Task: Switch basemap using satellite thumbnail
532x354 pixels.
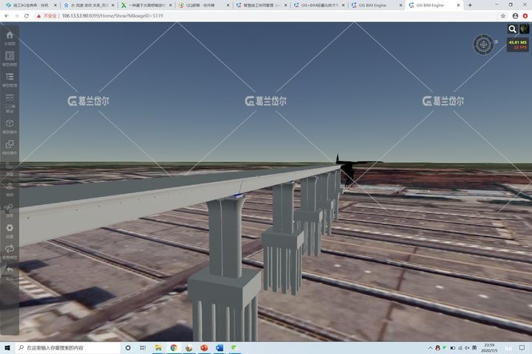Action: coord(524,29)
